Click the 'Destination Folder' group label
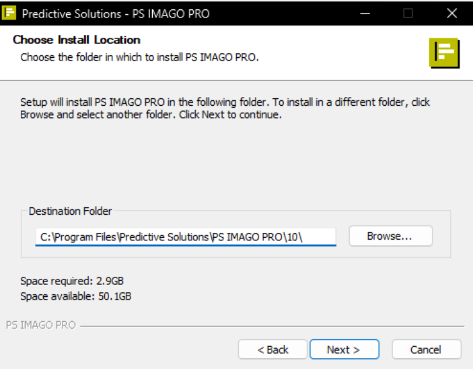The height and width of the screenshot is (369, 473). (x=70, y=211)
